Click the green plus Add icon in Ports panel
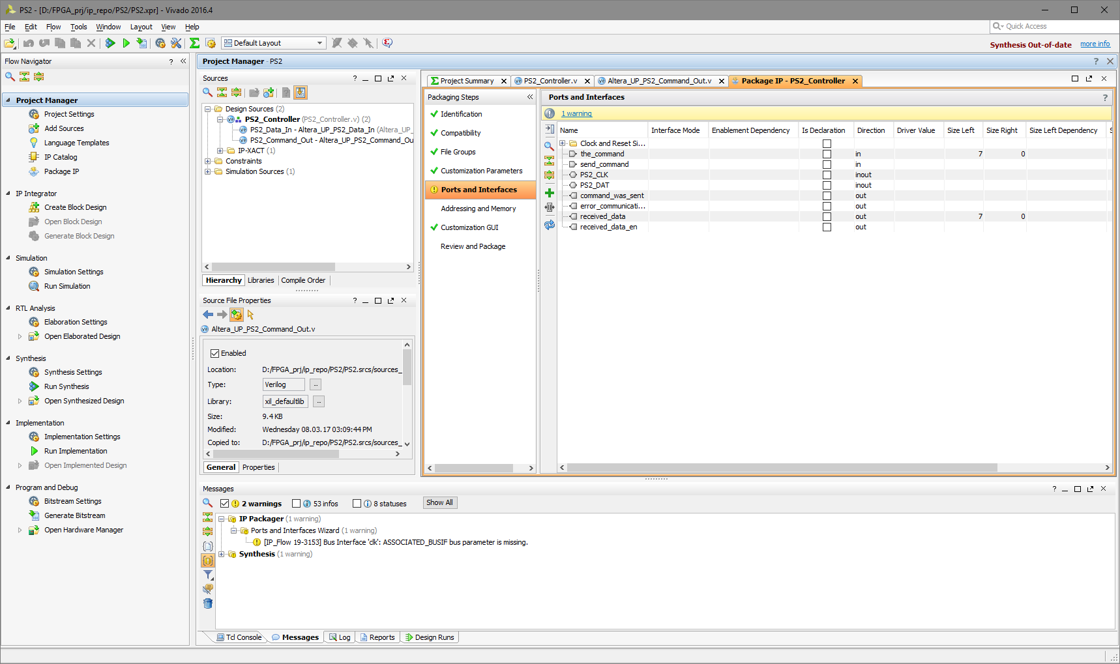This screenshot has height=664, width=1120. click(550, 193)
